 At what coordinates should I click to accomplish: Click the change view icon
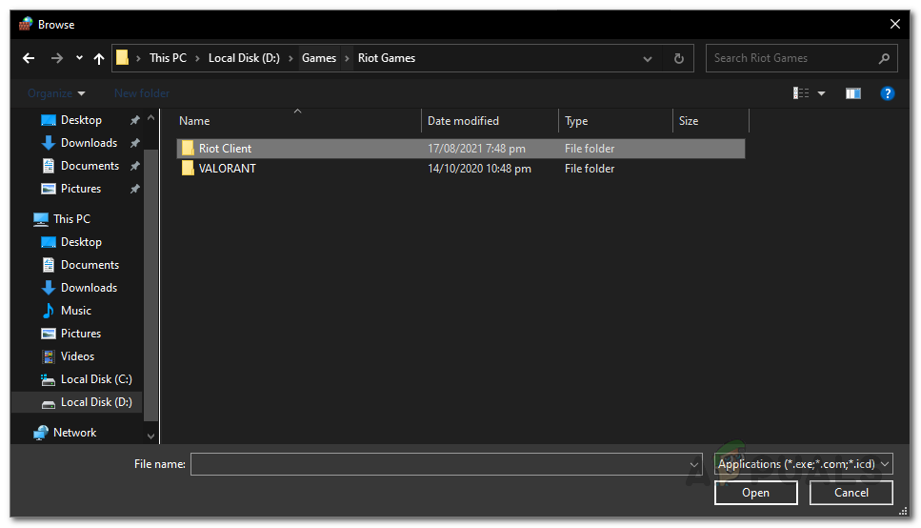(801, 93)
